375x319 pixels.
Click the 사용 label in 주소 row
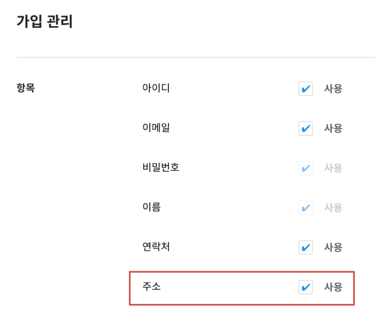pyautogui.click(x=333, y=287)
